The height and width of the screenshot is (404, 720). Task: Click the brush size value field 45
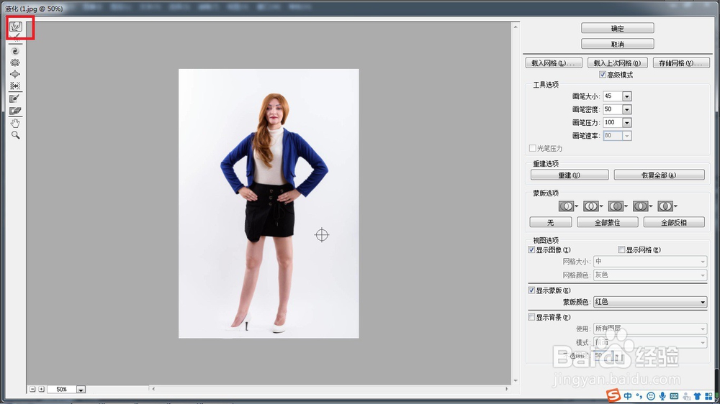click(x=613, y=96)
